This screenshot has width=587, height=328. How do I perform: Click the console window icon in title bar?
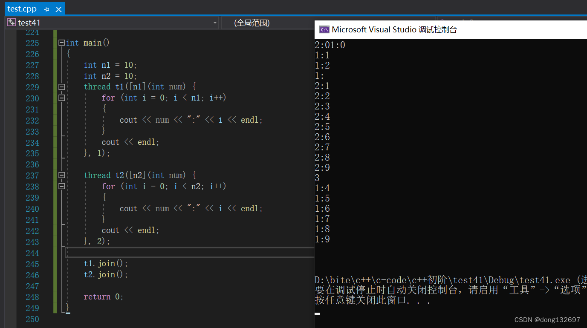click(x=324, y=30)
